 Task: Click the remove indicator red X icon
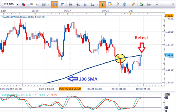pos(23,5)
